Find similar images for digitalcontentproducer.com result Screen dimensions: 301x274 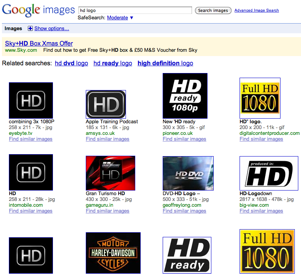[x=261, y=139]
